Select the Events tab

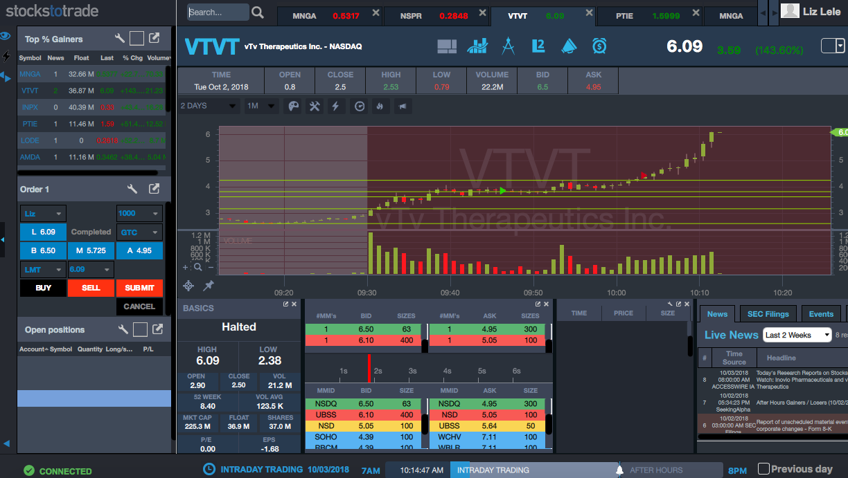click(821, 314)
